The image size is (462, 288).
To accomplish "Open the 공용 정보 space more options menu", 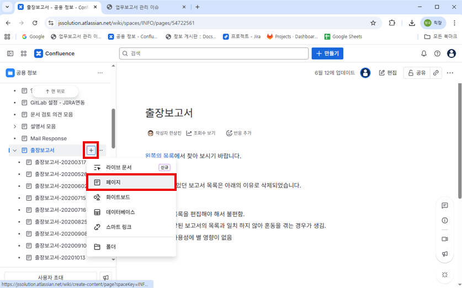I will [x=100, y=73].
